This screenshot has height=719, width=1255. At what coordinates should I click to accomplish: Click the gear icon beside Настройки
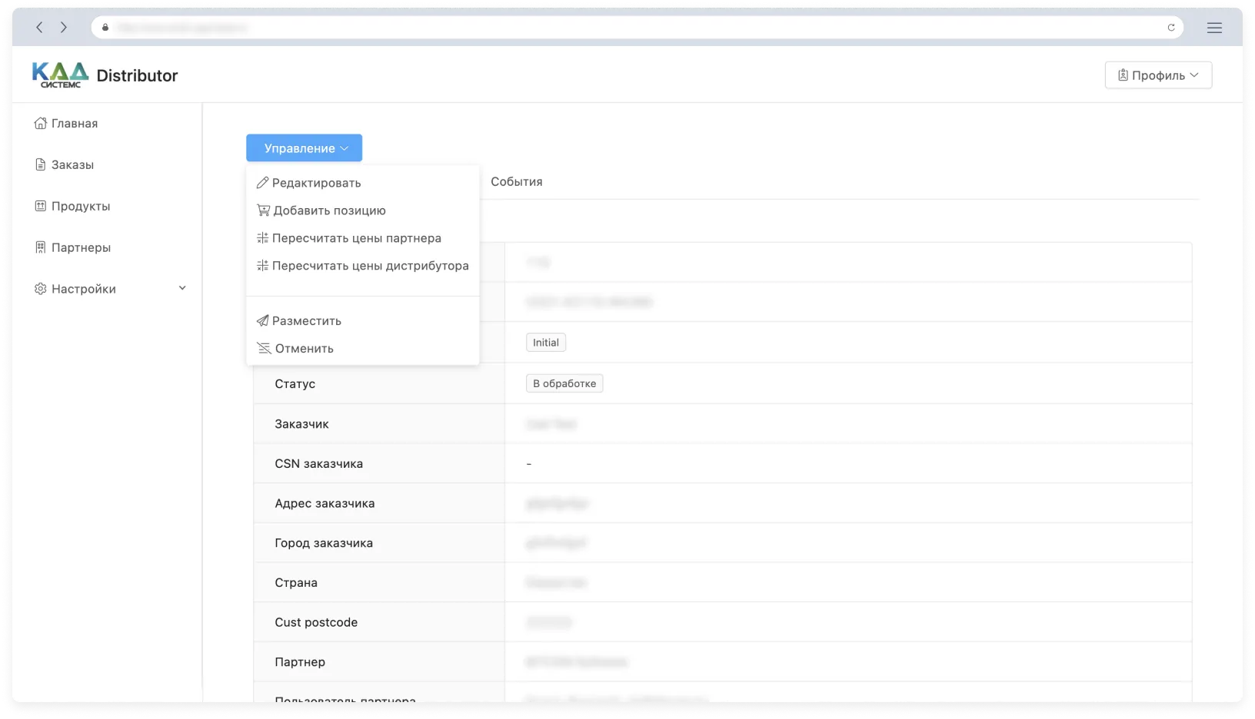pyautogui.click(x=40, y=289)
